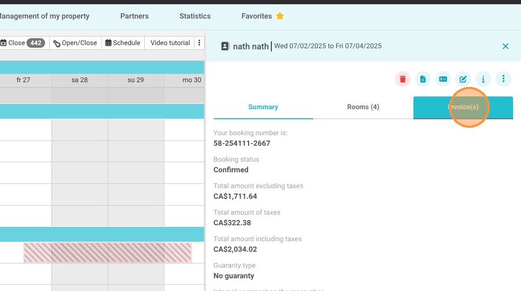Image resolution: width=521 pixels, height=291 pixels.
Task: Switch to the Summary tab
Action: 263,107
